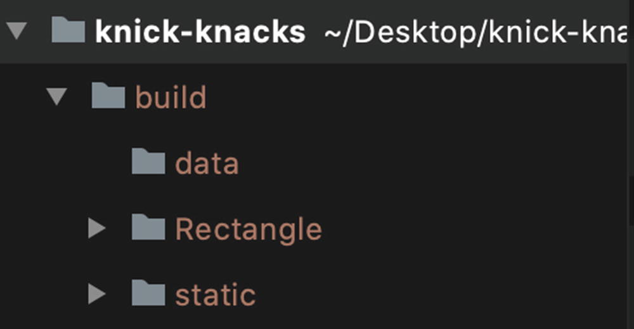Click the Rectangle folder icon

[148, 228]
